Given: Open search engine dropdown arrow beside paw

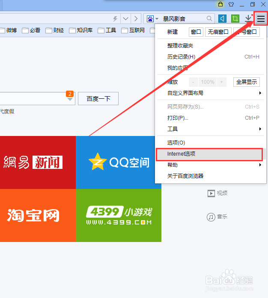Looking at the screenshot, I should [x=157, y=19].
